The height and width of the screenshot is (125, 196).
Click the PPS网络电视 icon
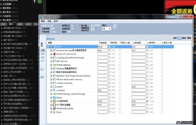pyautogui.click(x=54, y=101)
